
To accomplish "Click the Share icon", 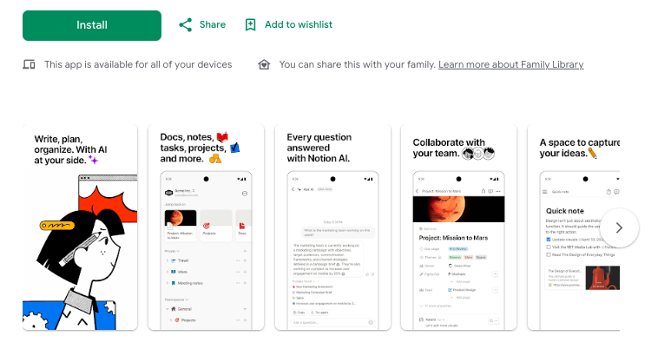I will point(186,25).
